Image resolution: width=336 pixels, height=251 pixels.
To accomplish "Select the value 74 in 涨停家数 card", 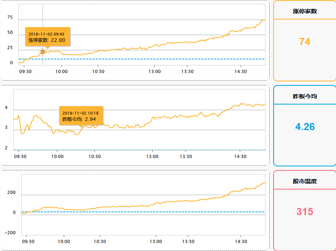I will [x=305, y=42].
